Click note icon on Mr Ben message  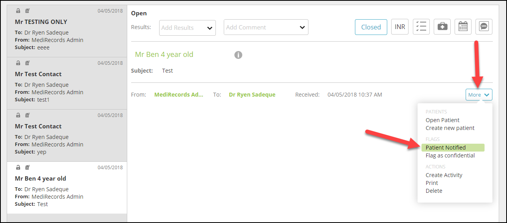(28, 167)
